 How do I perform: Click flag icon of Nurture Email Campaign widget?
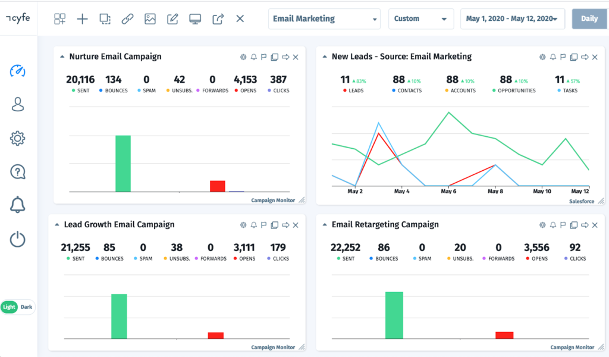[263, 57]
